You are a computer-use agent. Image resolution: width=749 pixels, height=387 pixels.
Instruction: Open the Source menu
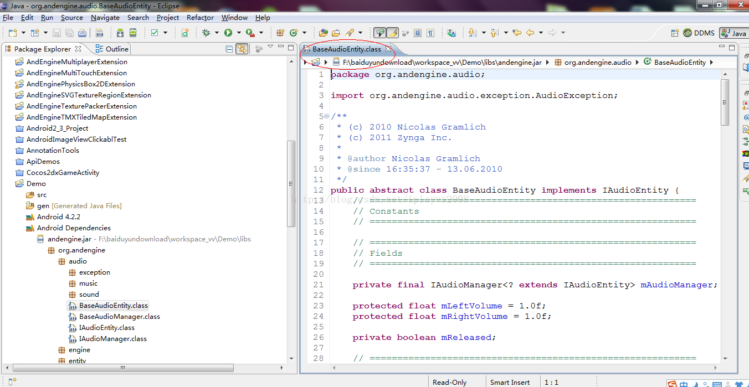pyautogui.click(x=72, y=17)
